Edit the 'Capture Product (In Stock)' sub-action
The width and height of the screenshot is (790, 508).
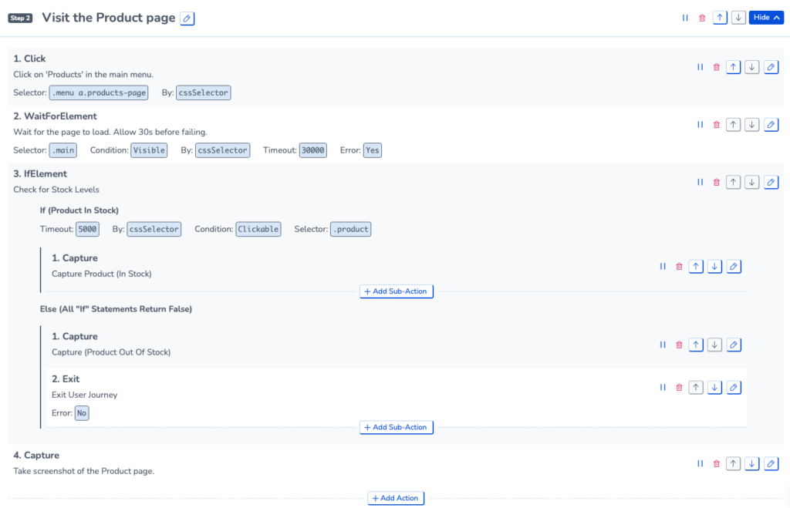pyautogui.click(x=734, y=267)
